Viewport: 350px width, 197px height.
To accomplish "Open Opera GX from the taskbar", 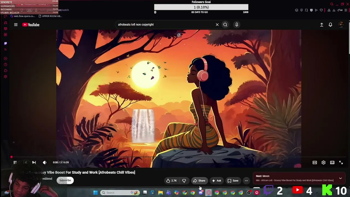I will tap(209, 193).
